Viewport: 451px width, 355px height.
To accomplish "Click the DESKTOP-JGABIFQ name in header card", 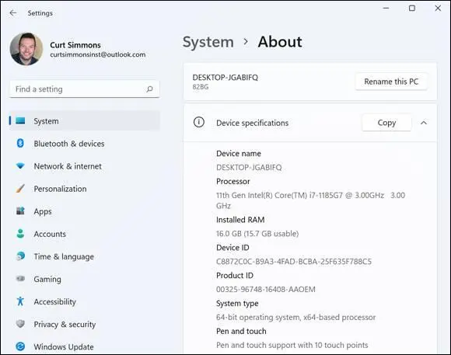I will pyautogui.click(x=226, y=78).
